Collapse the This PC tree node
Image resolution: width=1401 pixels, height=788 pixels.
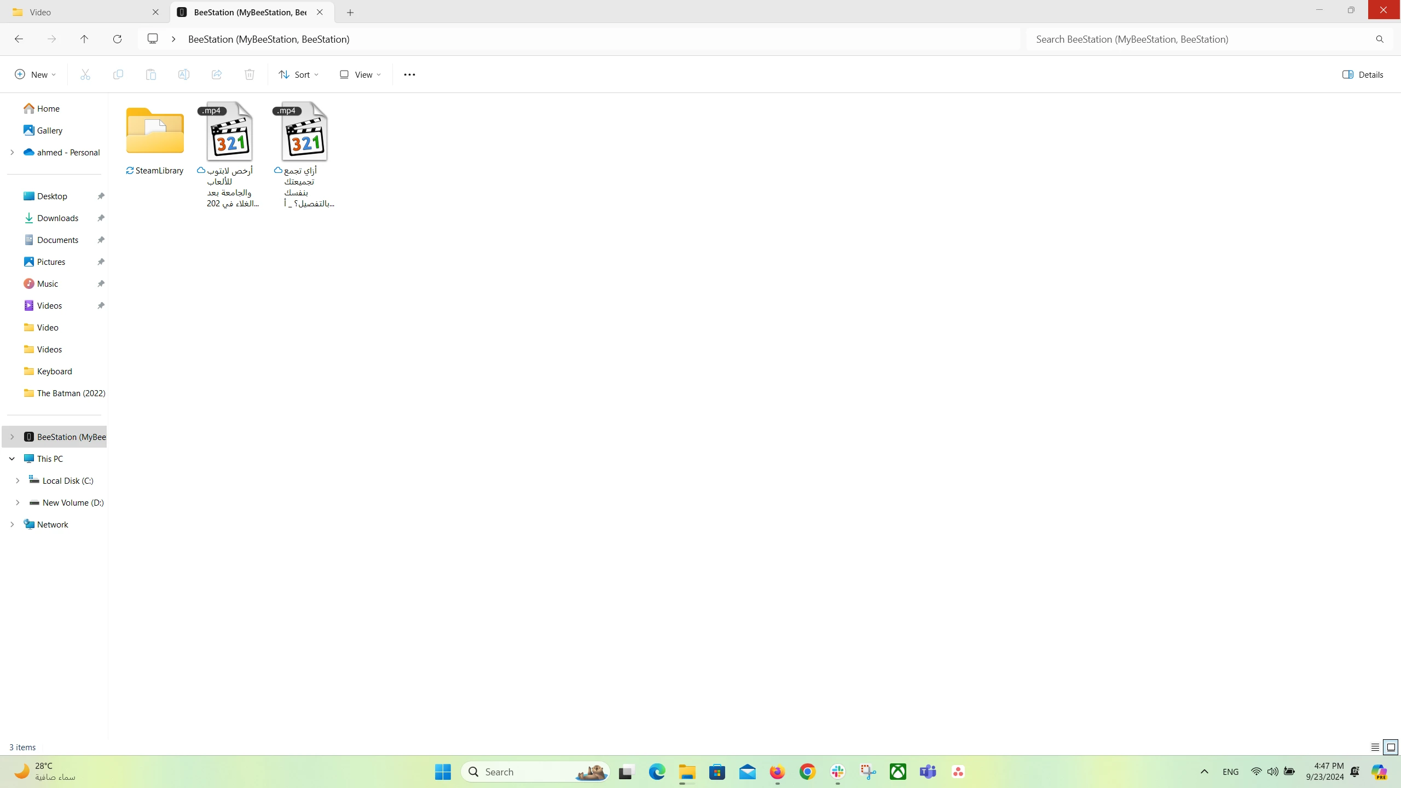pos(12,459)
